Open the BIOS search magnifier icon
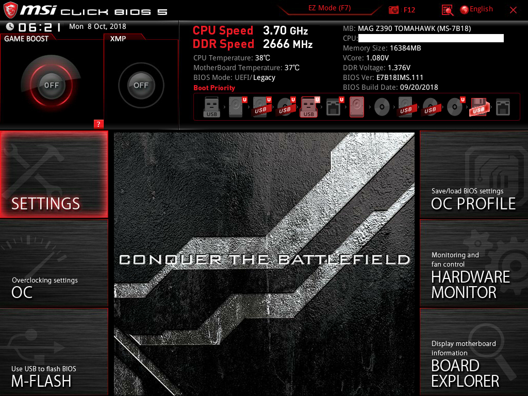This screenshot has height=396, width=528. point(447,10)
